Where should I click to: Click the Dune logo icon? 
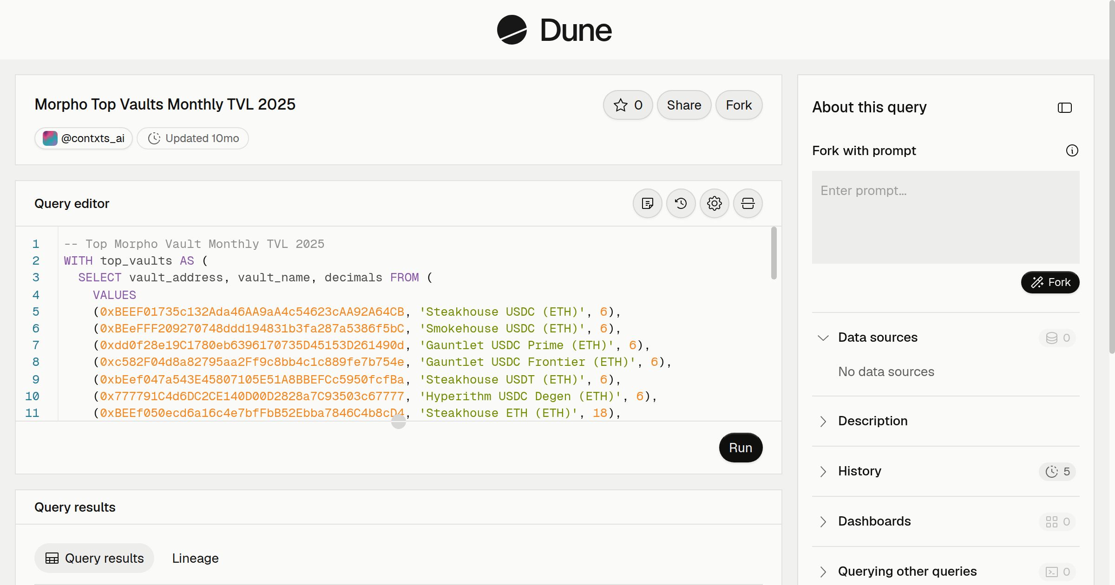click(512, 30)
